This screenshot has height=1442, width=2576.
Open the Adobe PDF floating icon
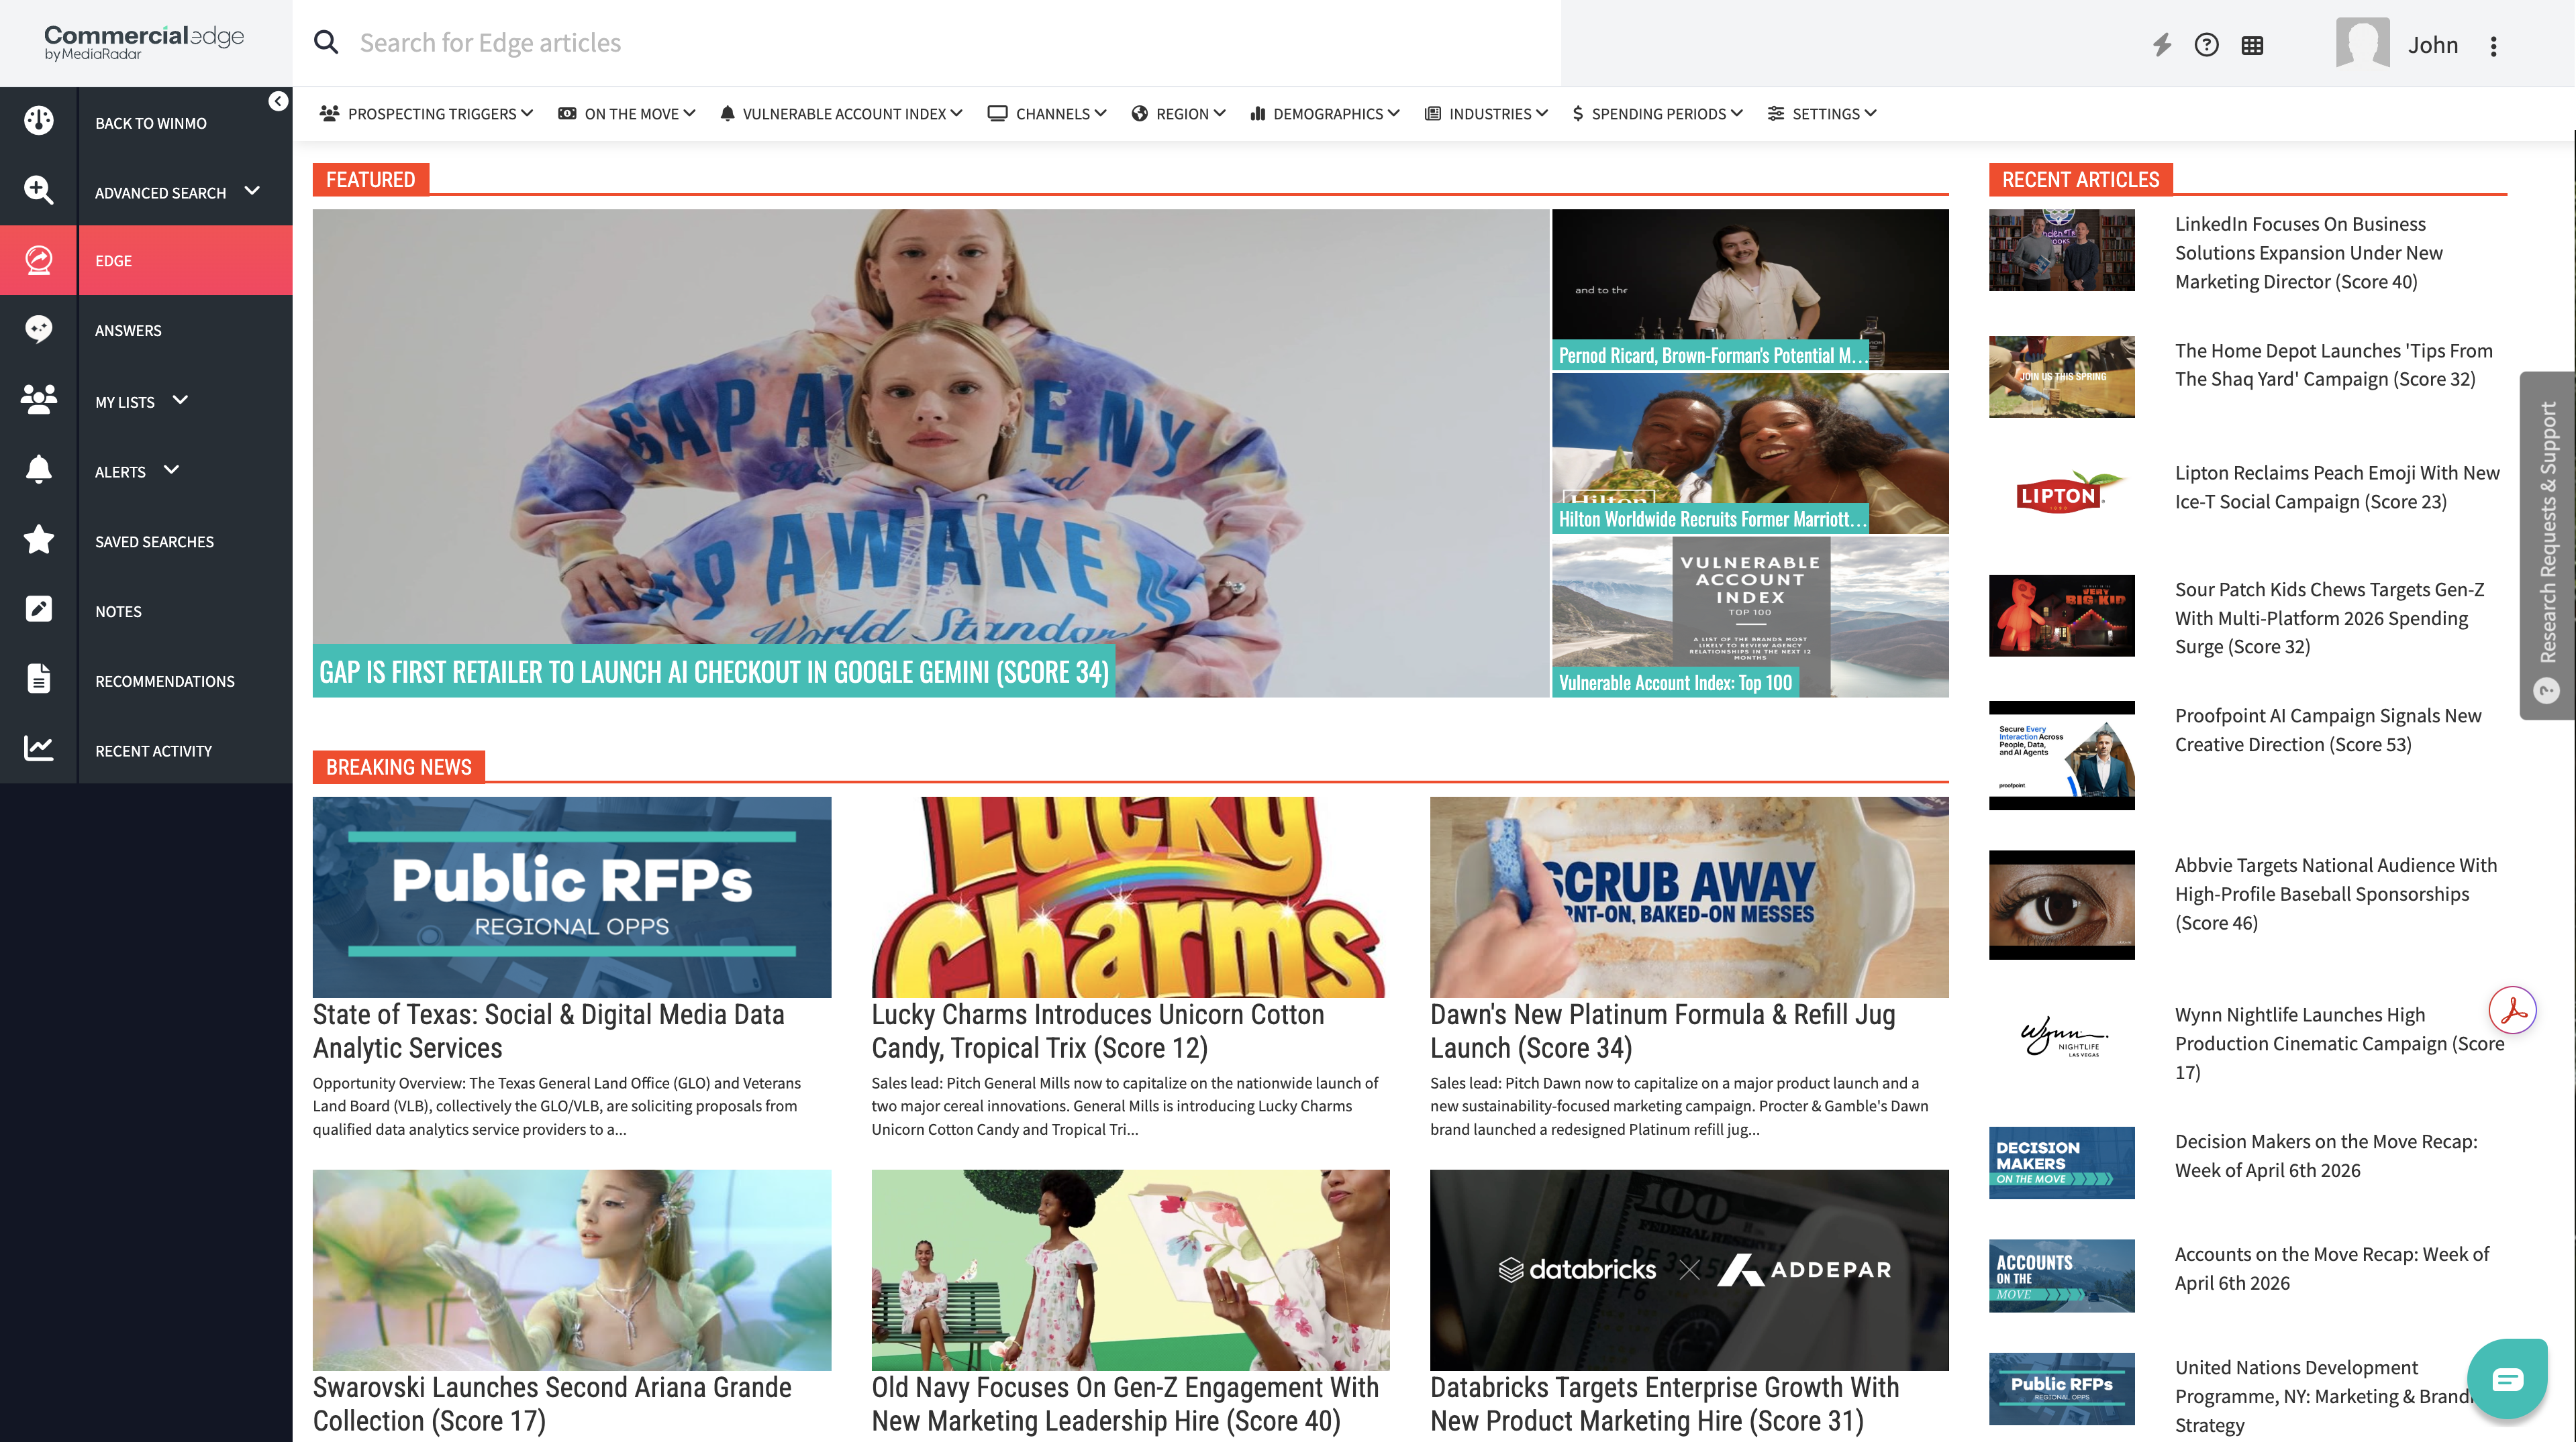tap(2513, 1011)
